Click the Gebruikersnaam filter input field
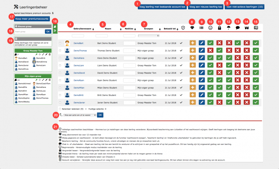 pos(78,36)
